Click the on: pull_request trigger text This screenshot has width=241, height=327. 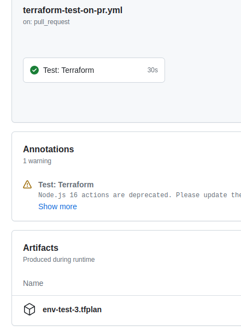(46, 22)
